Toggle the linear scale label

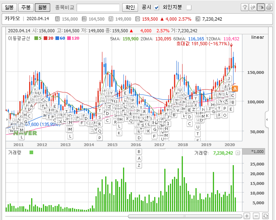point(257,37)
